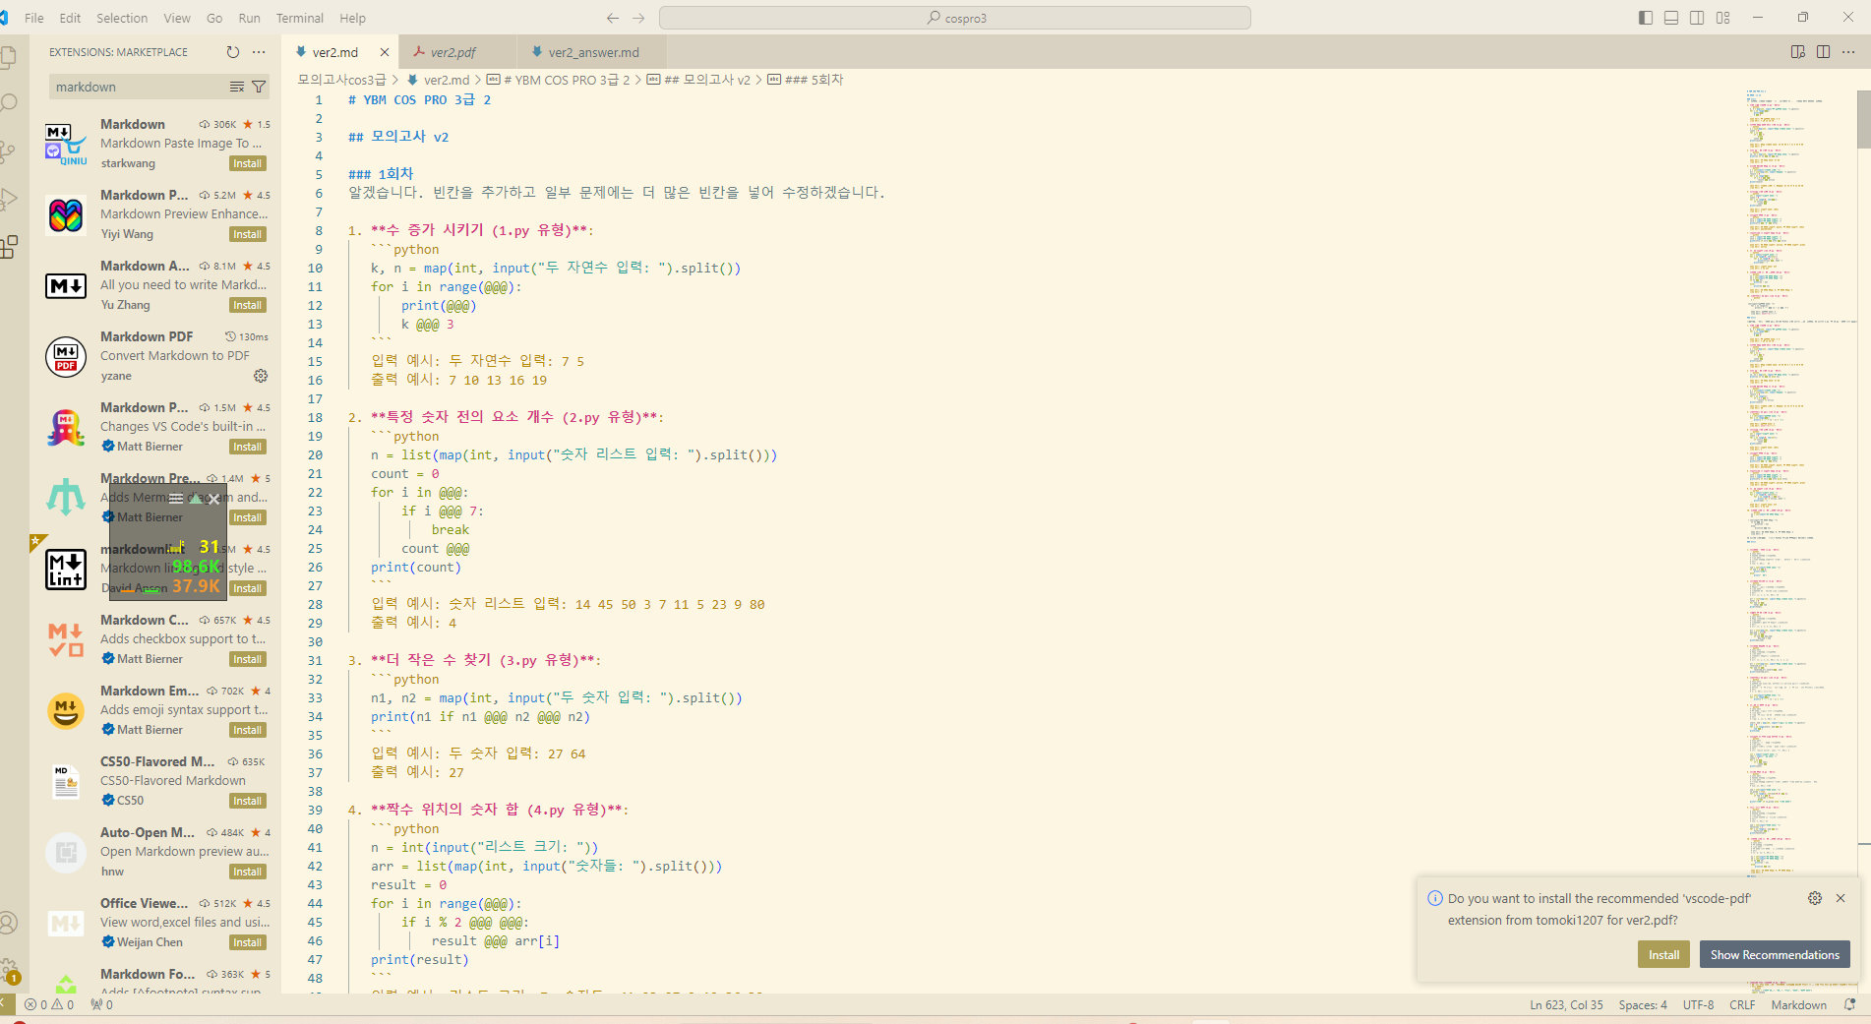Screen dimensions: 1871x1024
Task: Change end of line sequence CRLF
Action: pyautogui.click(x=1742, y=1004)
